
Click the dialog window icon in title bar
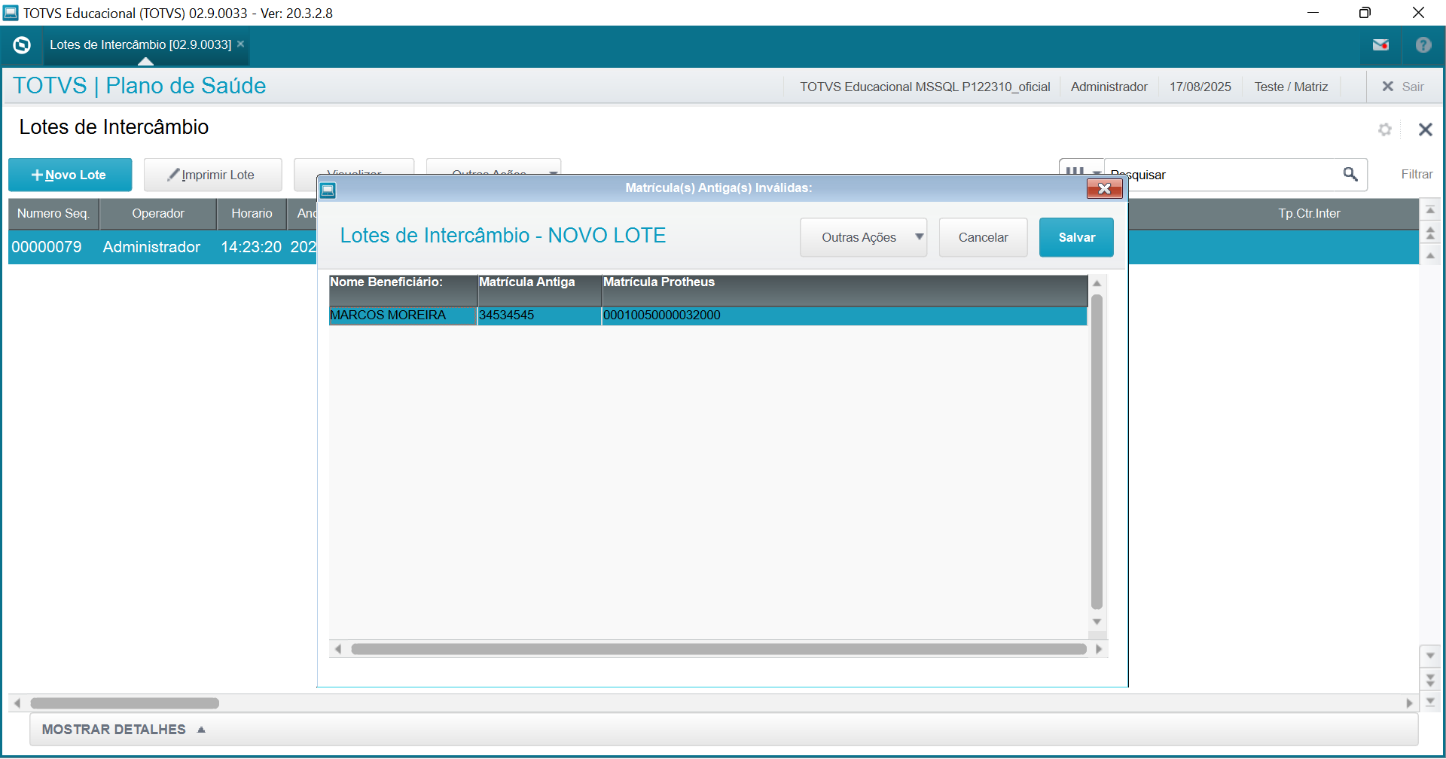tap(328, 190)
